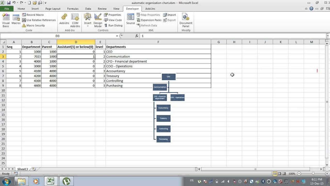Click Expansion Packs
This screenshot has height=186, width=330.
(149, 20)
